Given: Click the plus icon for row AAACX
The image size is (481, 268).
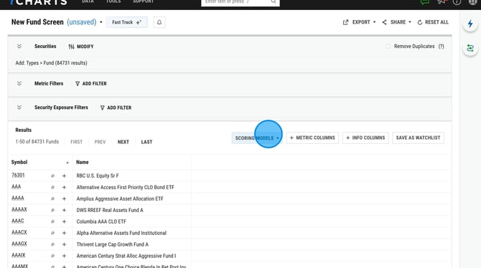Looking at the screenshot, I should pyautogui.click(x=64, y=233).
